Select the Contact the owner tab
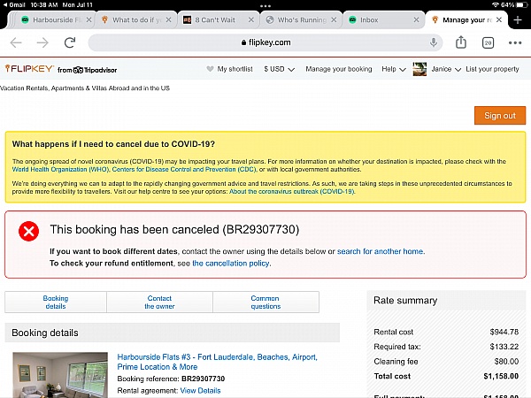Screen dimensions: 531x398 click(x=159, y=302)
